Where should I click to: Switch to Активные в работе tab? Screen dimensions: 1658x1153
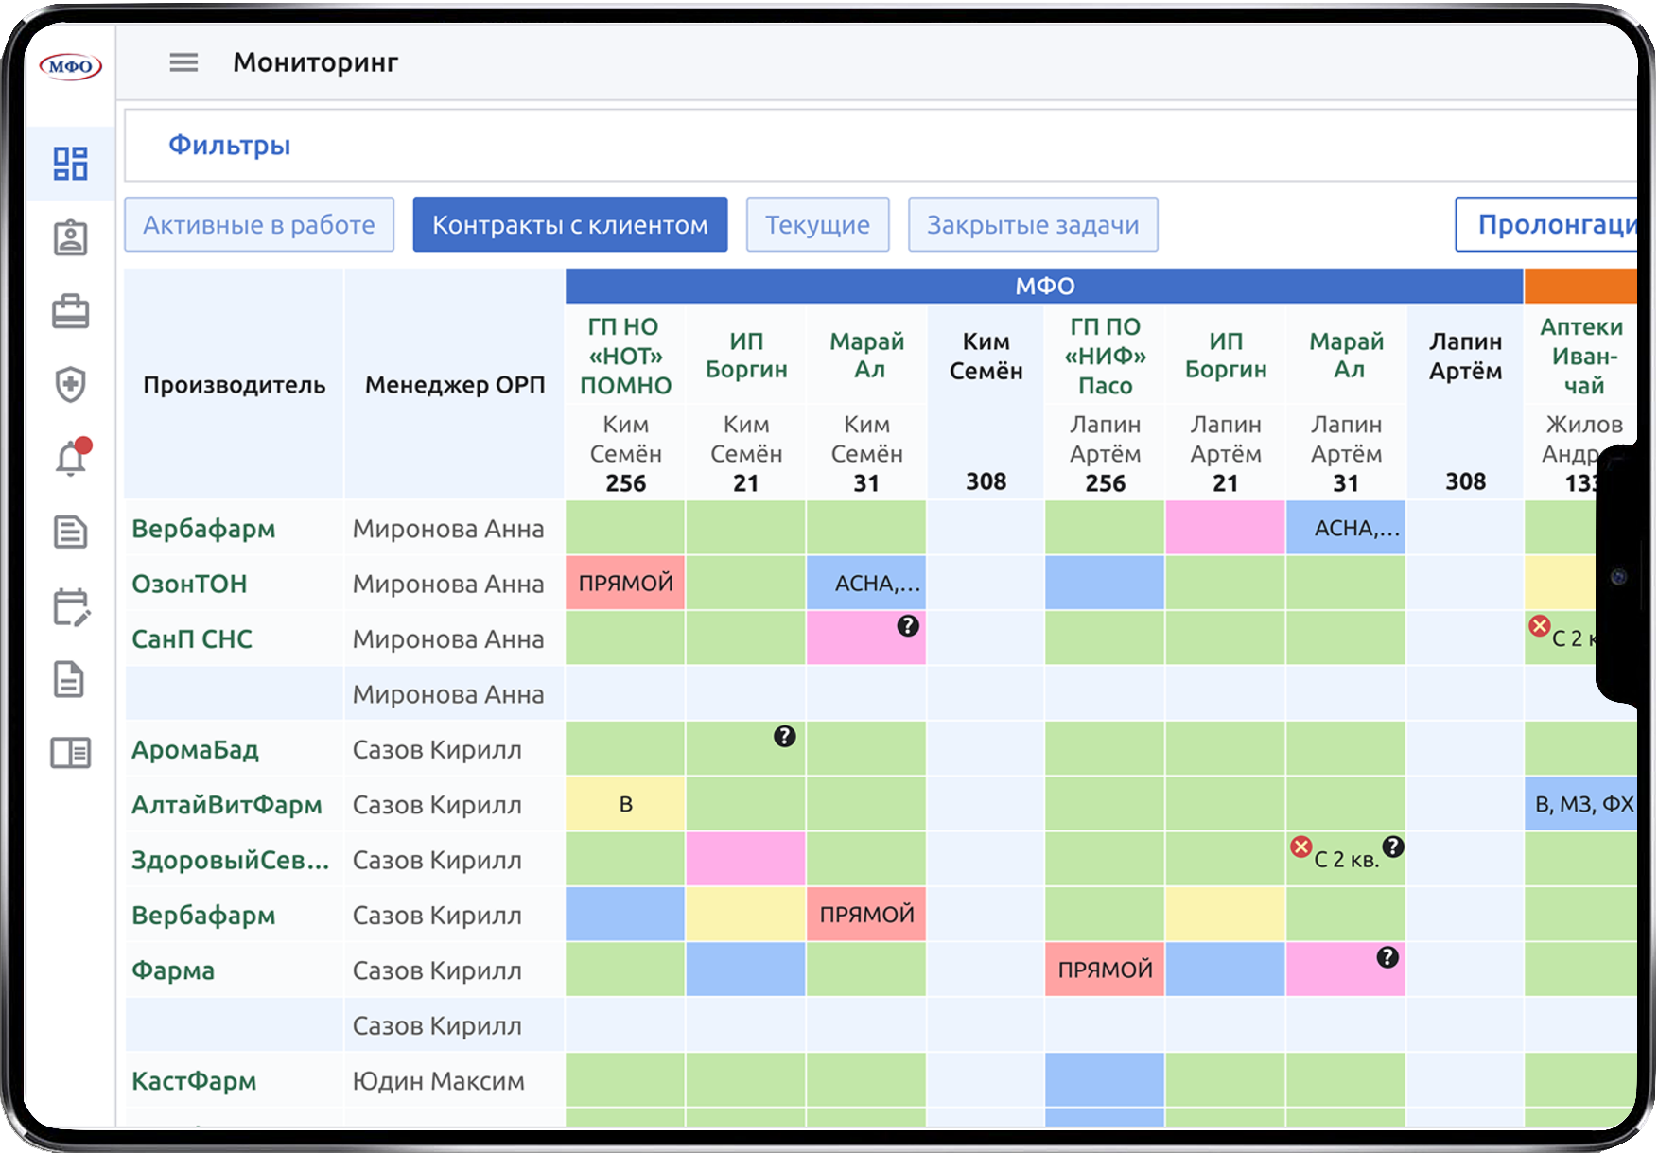(259, 225)
